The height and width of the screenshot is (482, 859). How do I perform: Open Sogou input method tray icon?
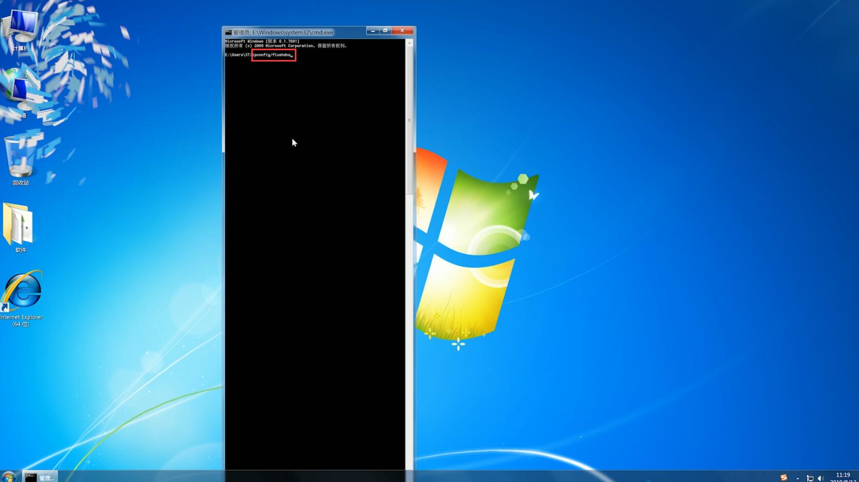pos(783,477)
